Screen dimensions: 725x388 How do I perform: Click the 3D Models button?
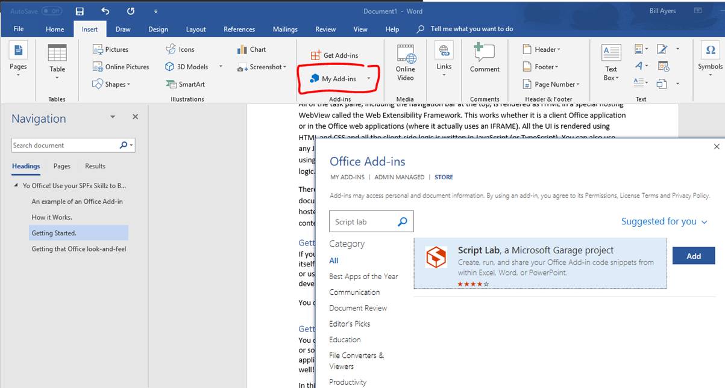187,67
